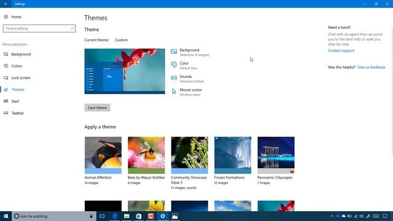This screenshot has width=393, height=221.
Task: Open the Action Center notification icon
Action: pyautogui.click(x=385, y=216)
